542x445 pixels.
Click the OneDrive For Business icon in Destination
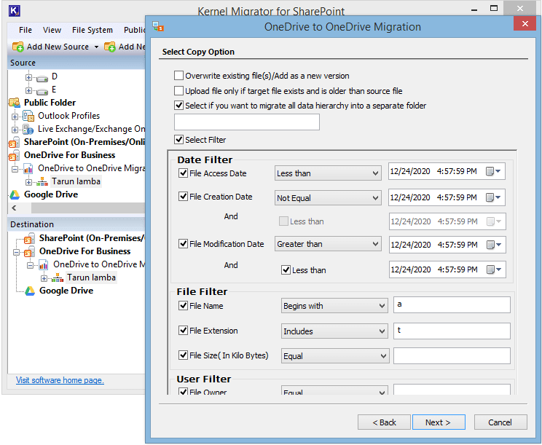tap(30, 251)
